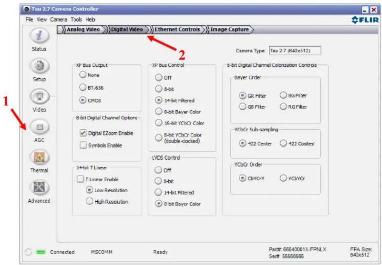Click the Ser# 55555555 text
The width and height of the screenshot is (382, 265).
click(x=286, y=256)
